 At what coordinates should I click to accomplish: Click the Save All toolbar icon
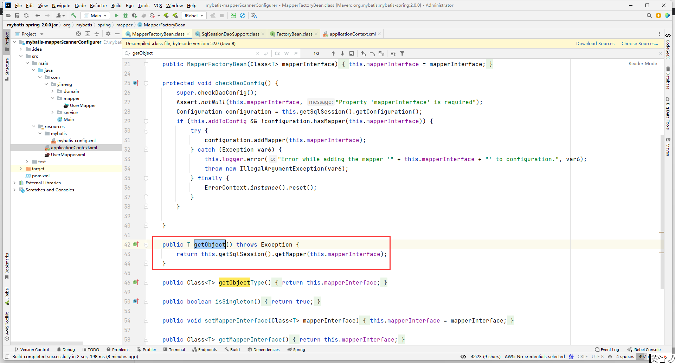(17, 15)
